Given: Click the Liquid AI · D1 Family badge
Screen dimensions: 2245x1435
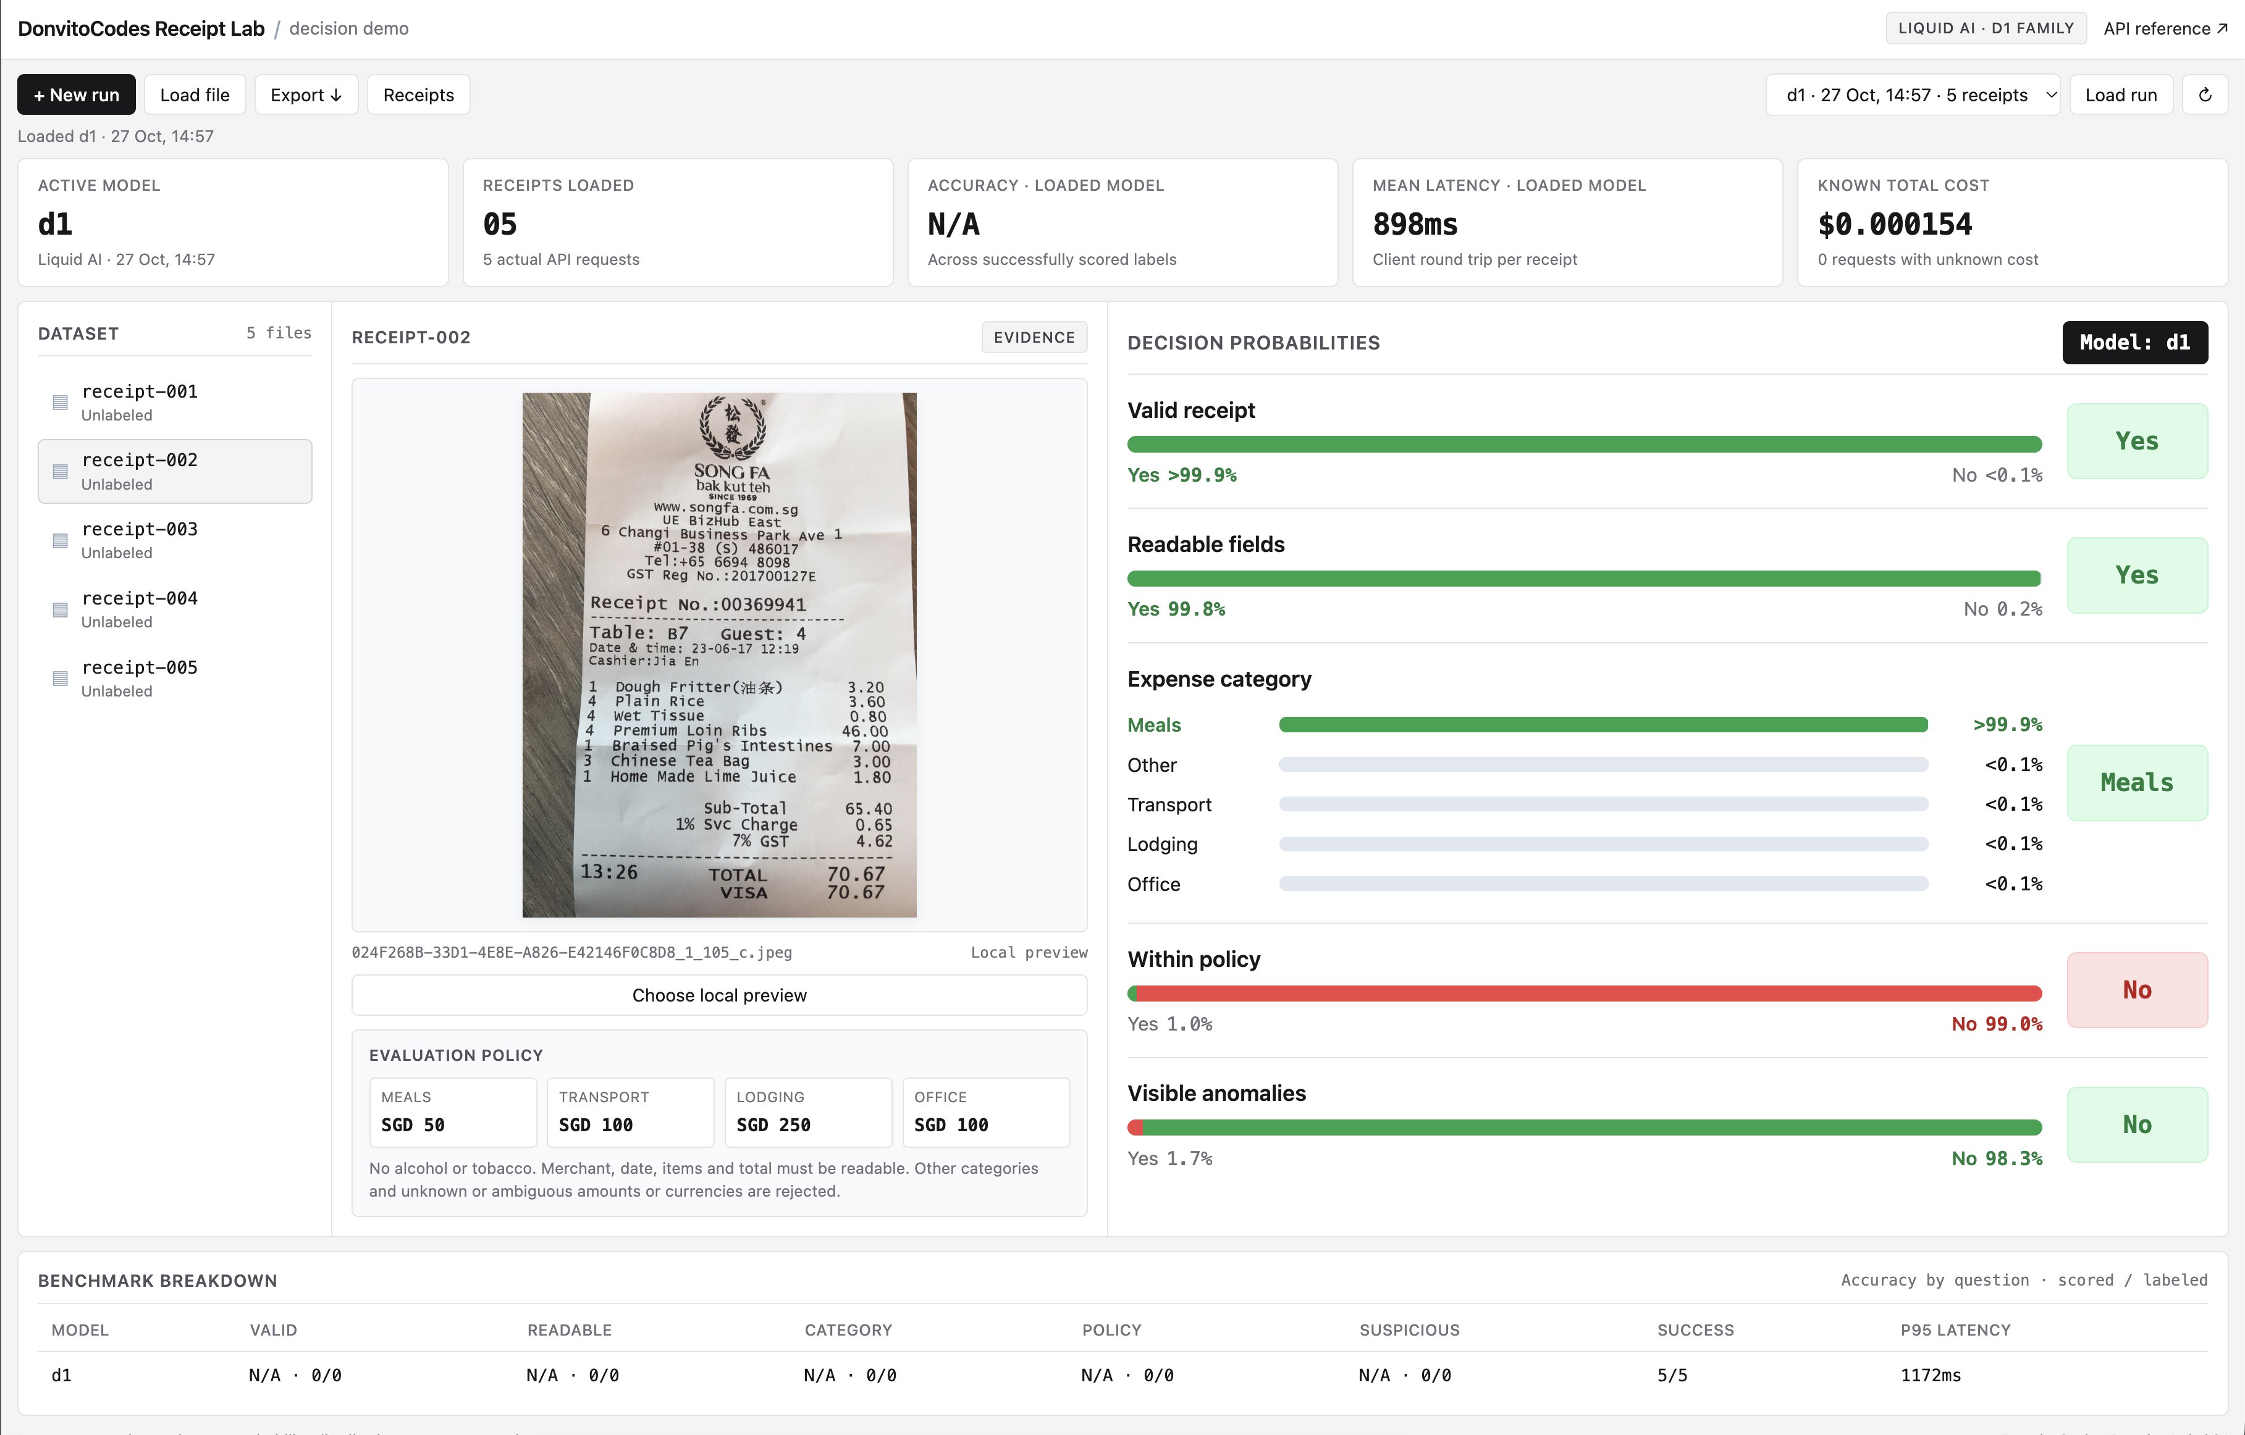Looking at the screenshot, I should (x=1986, y=28).
